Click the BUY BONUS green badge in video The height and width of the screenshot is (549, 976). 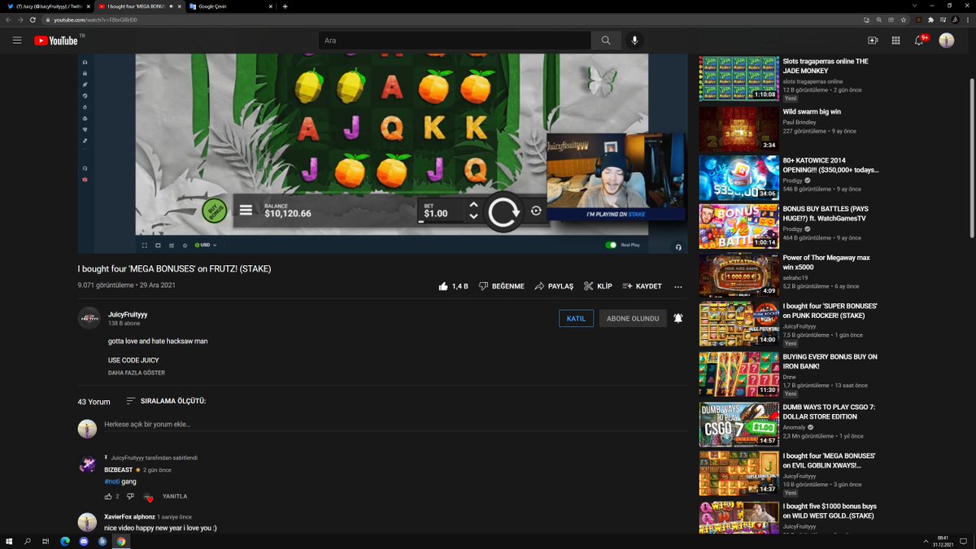click(214, 211)
